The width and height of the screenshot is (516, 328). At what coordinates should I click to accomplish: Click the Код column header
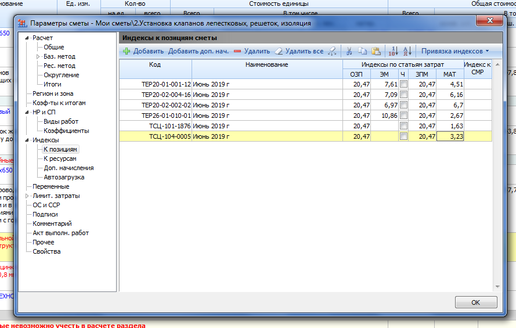156,69
